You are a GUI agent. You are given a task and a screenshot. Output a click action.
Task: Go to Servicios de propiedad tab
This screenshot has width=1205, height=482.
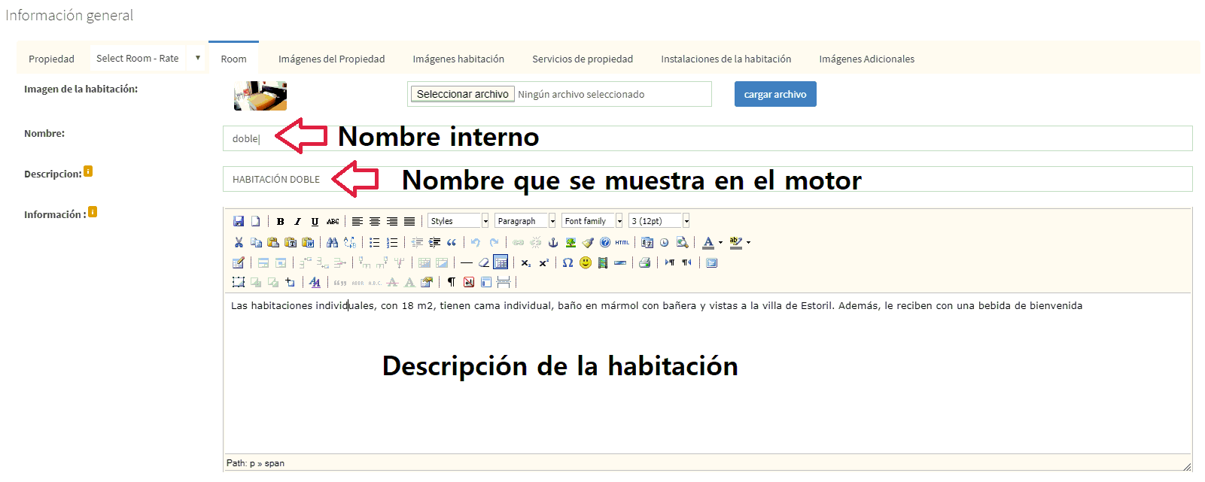coord(582,59)
